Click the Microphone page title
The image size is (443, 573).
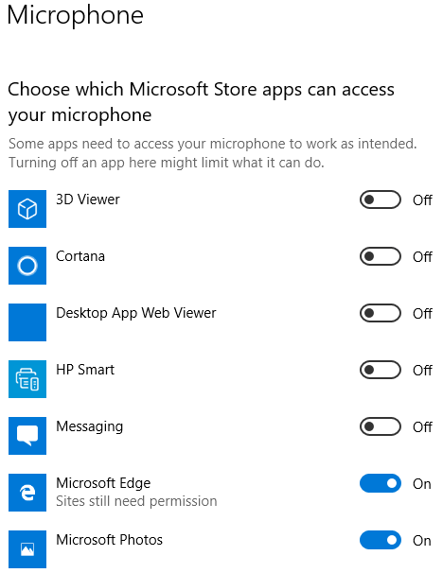pyautogui.click(x=76, y=15)
